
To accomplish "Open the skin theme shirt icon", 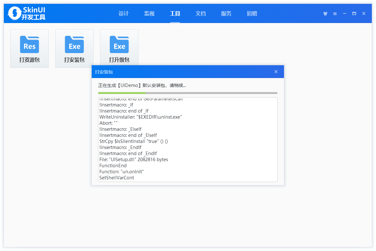I will tap(325, 14).
